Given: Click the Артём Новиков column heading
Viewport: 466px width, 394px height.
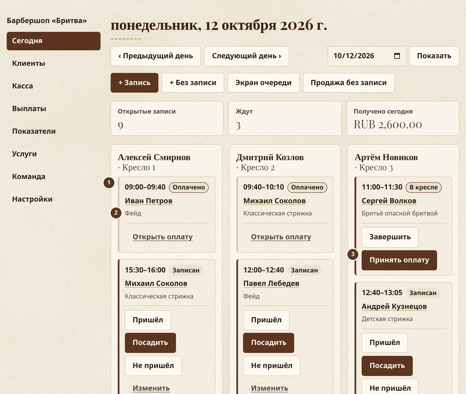Looking at the screenshot, I should 386,157.
